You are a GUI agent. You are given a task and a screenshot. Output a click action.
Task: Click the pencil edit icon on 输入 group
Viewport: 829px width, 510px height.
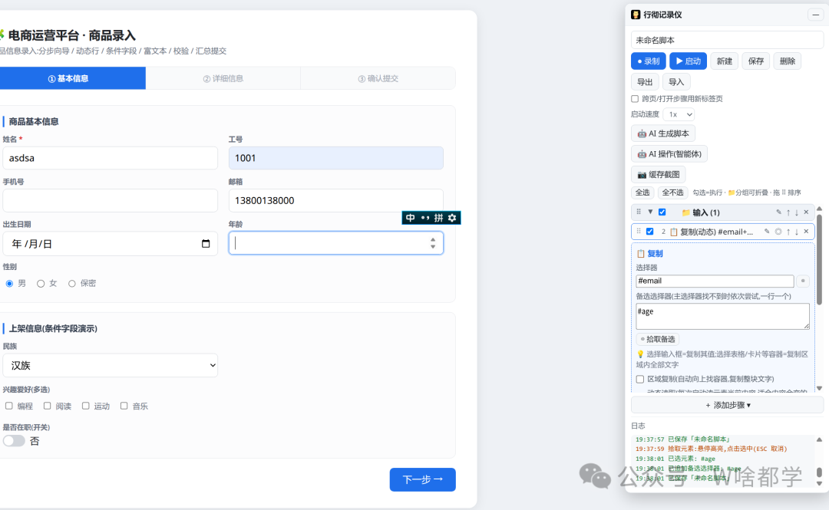[779, 212]
